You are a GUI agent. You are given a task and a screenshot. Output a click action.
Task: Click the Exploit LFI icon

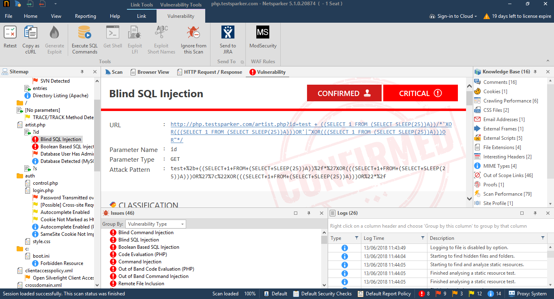coord(135,32)
